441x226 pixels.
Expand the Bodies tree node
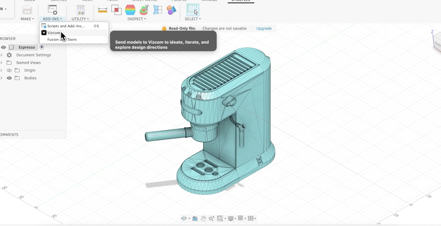pyautogui.click(x=2, y=78)
